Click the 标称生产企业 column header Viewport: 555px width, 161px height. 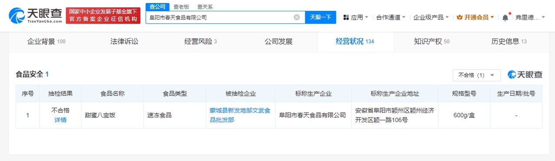pyautogui.click(x=313, y=94)
